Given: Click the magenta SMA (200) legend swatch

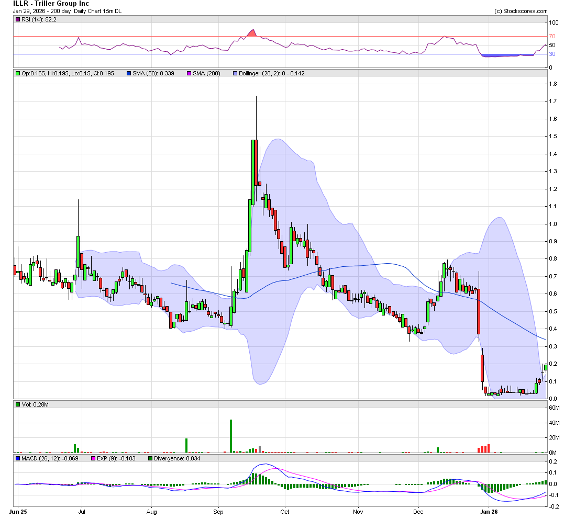Looking at the screenshot, I should coord(189,73).
